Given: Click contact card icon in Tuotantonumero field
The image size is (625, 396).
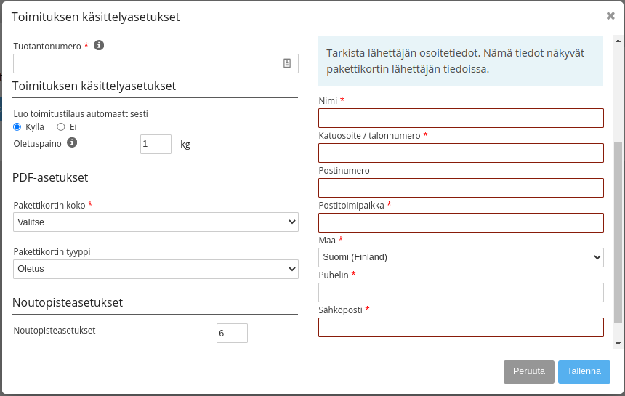Looking at the screenshot, I should coord(287,63).
